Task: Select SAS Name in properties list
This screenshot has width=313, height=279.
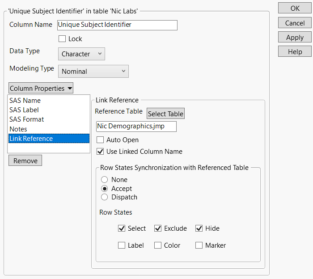Action: point(25,101)
